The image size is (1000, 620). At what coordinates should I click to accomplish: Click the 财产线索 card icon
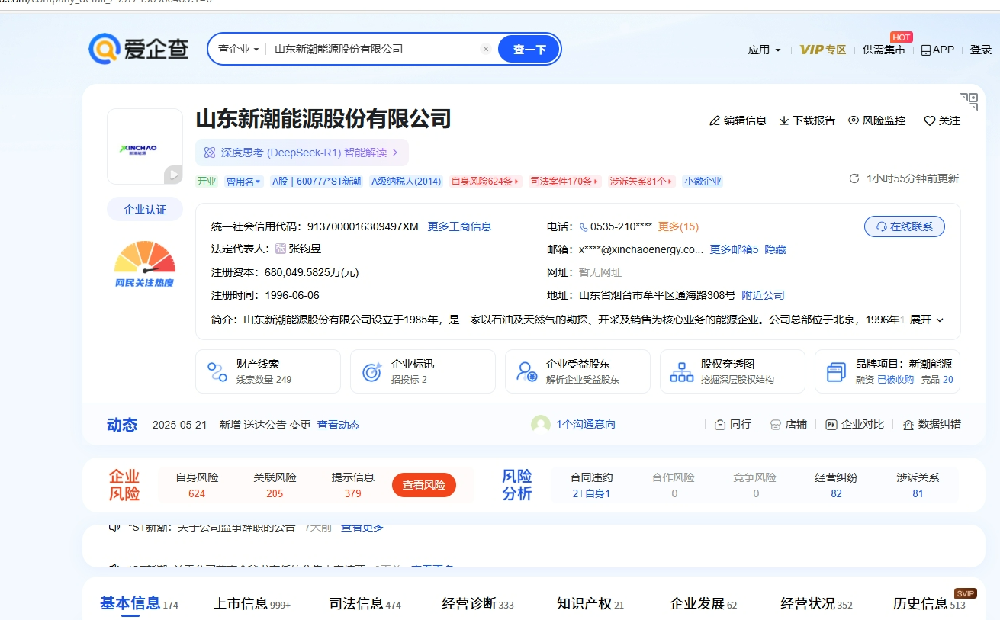point(217,372)
